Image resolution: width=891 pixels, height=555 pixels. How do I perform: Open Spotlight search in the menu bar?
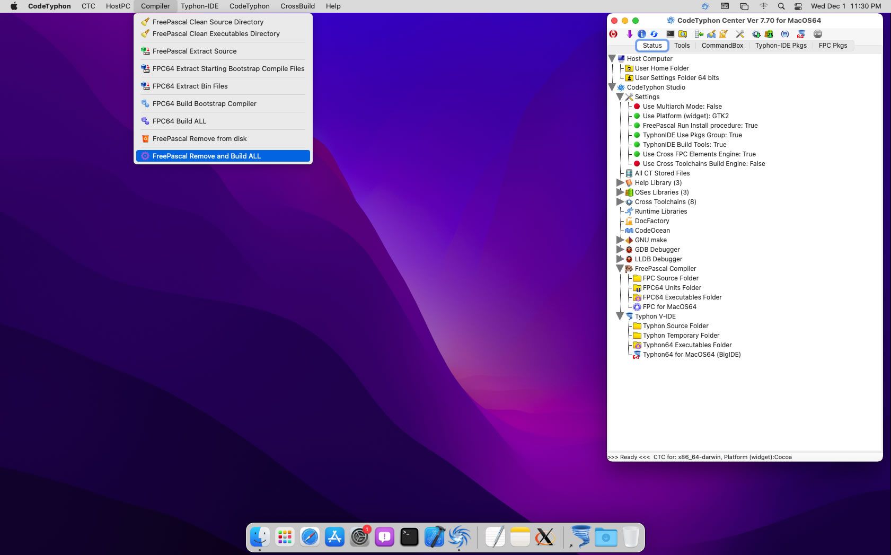pos(781,6)
